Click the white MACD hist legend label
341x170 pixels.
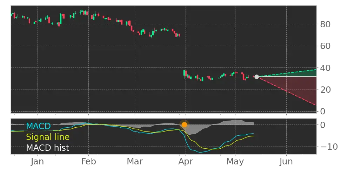click(x=48, y=148)
